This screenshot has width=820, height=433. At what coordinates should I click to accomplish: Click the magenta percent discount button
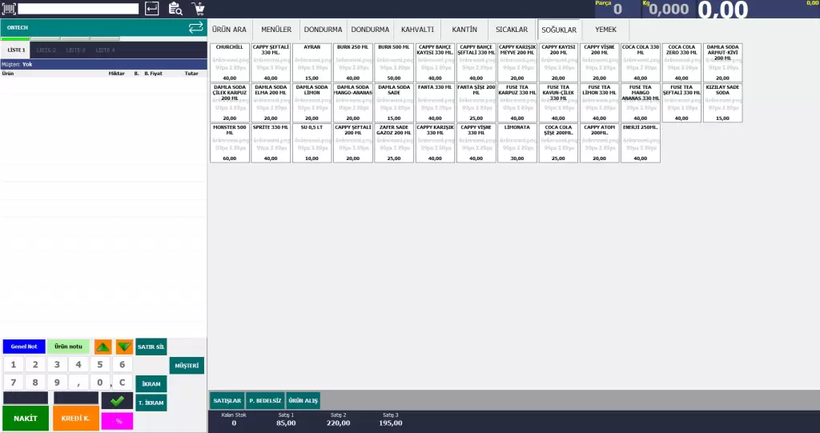coord(117,421)
